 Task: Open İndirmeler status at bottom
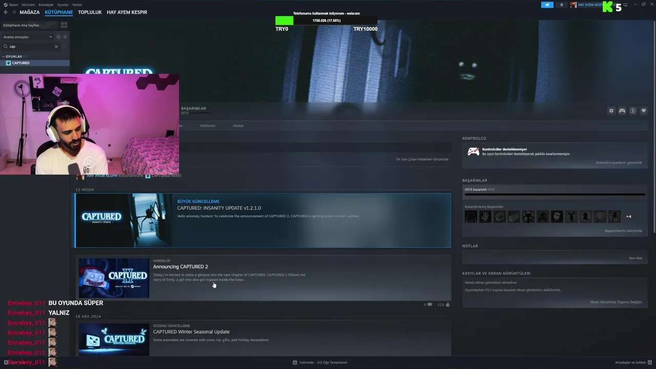pos(320,362)
